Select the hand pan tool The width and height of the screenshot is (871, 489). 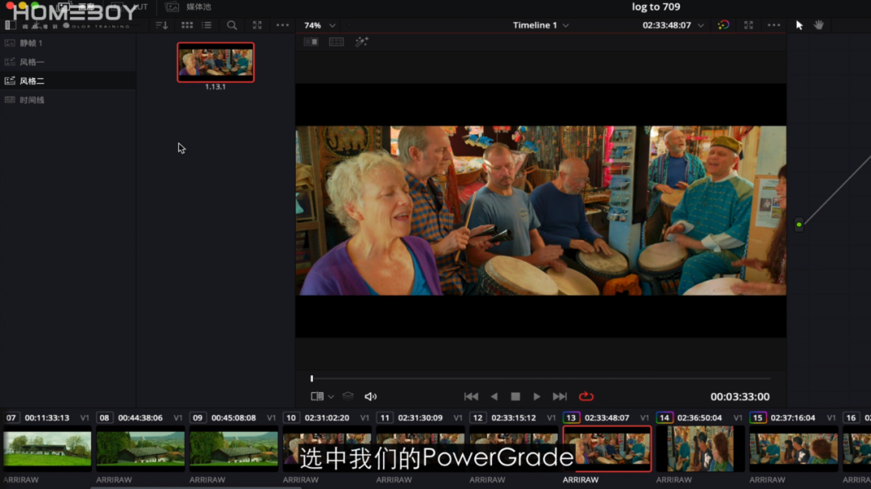point(819,25)
